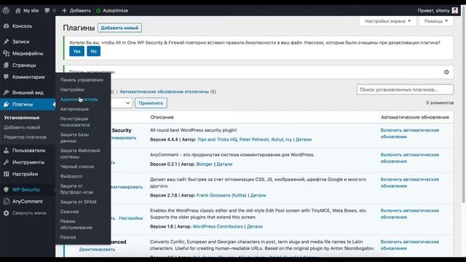Open Сканнер flyout item
This screenshot has height=262, width=466.
[70, 212]
